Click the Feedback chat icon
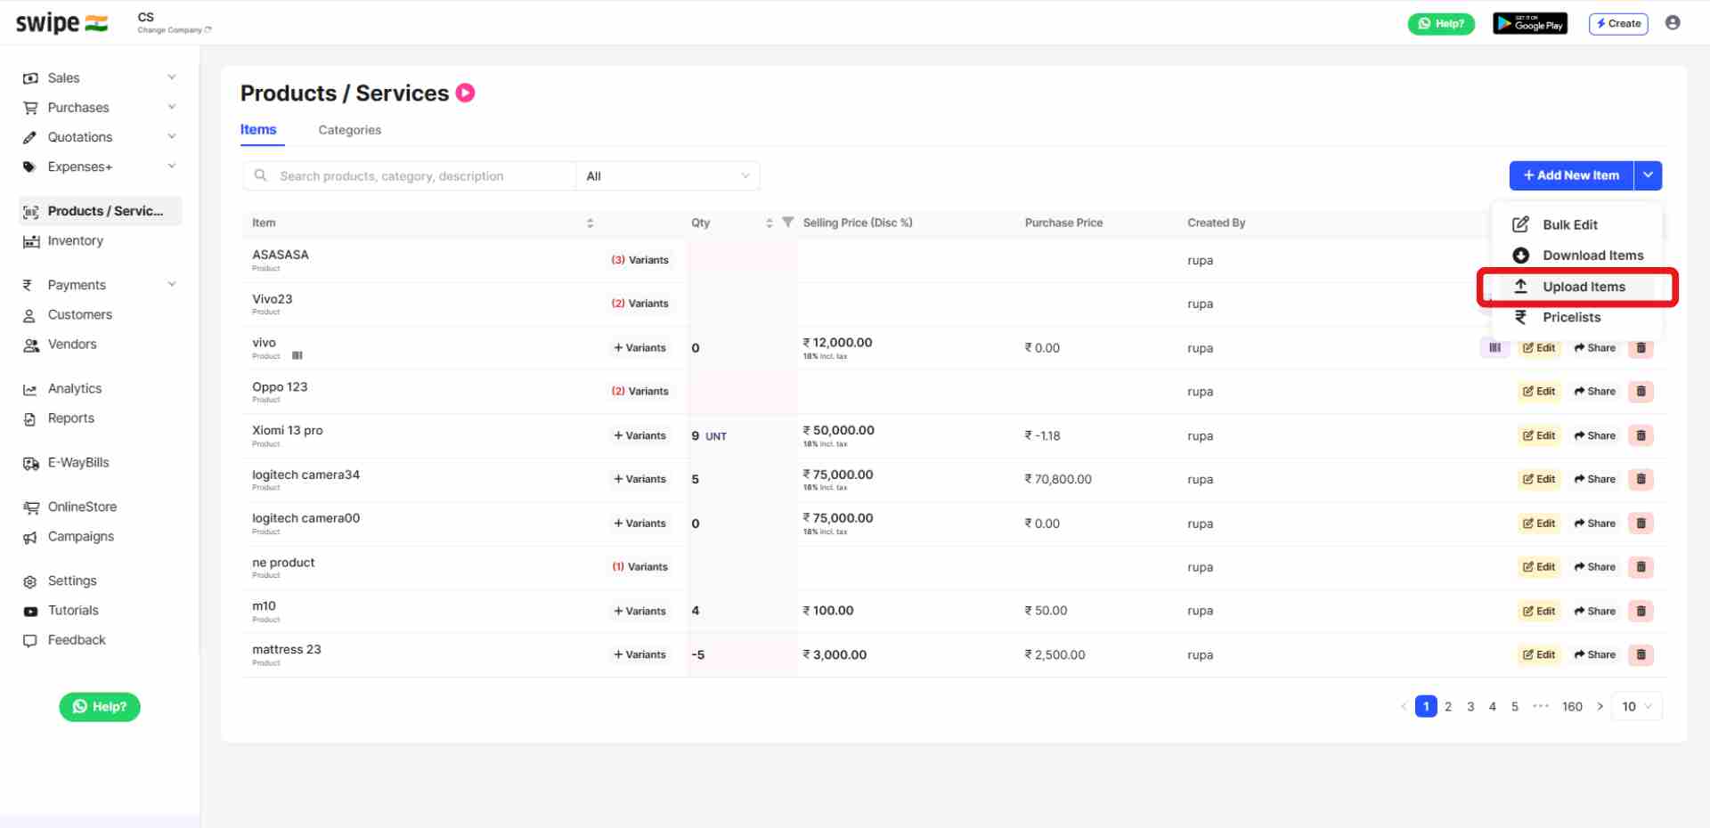Screen dimensions: 1710x828 point(30,640)
